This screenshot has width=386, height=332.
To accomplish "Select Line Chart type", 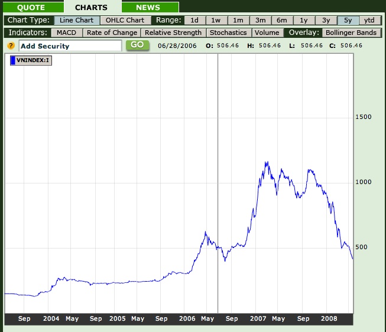I will tap(76, 20).
